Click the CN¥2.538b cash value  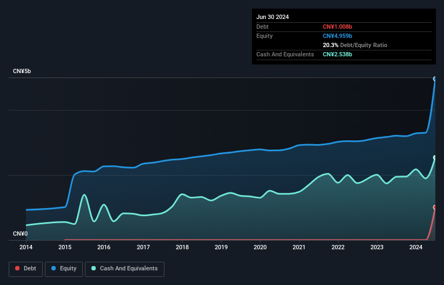point(337,54)
